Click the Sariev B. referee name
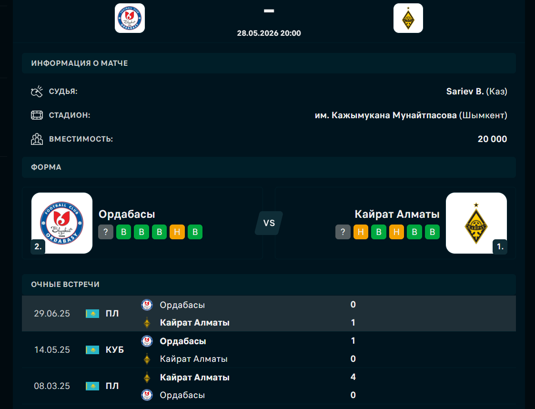Screen dimensions: 535x409 pos(465,92)
